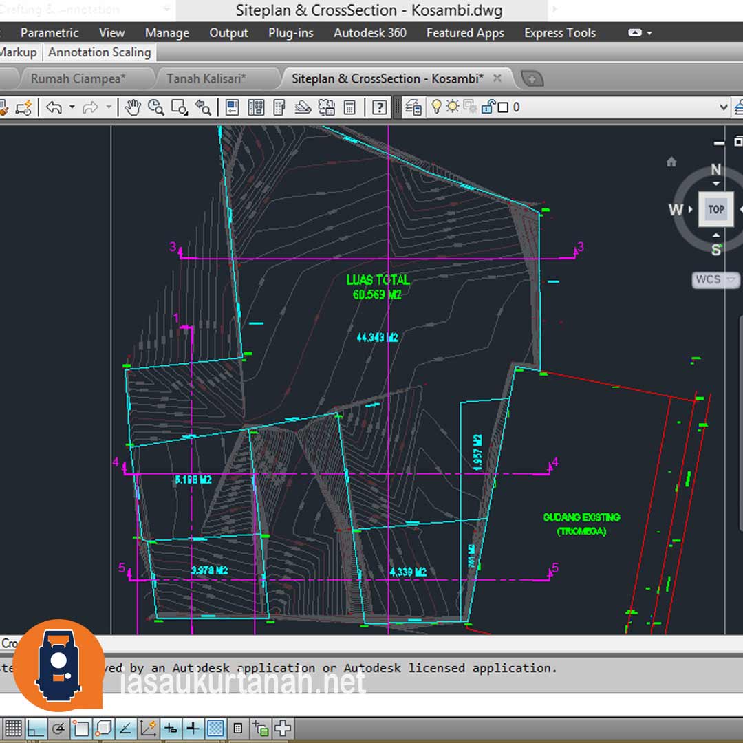Click the Annotation Scaling panel label
The width and height of the screenshot is (743, 743).
pos(99,52)
